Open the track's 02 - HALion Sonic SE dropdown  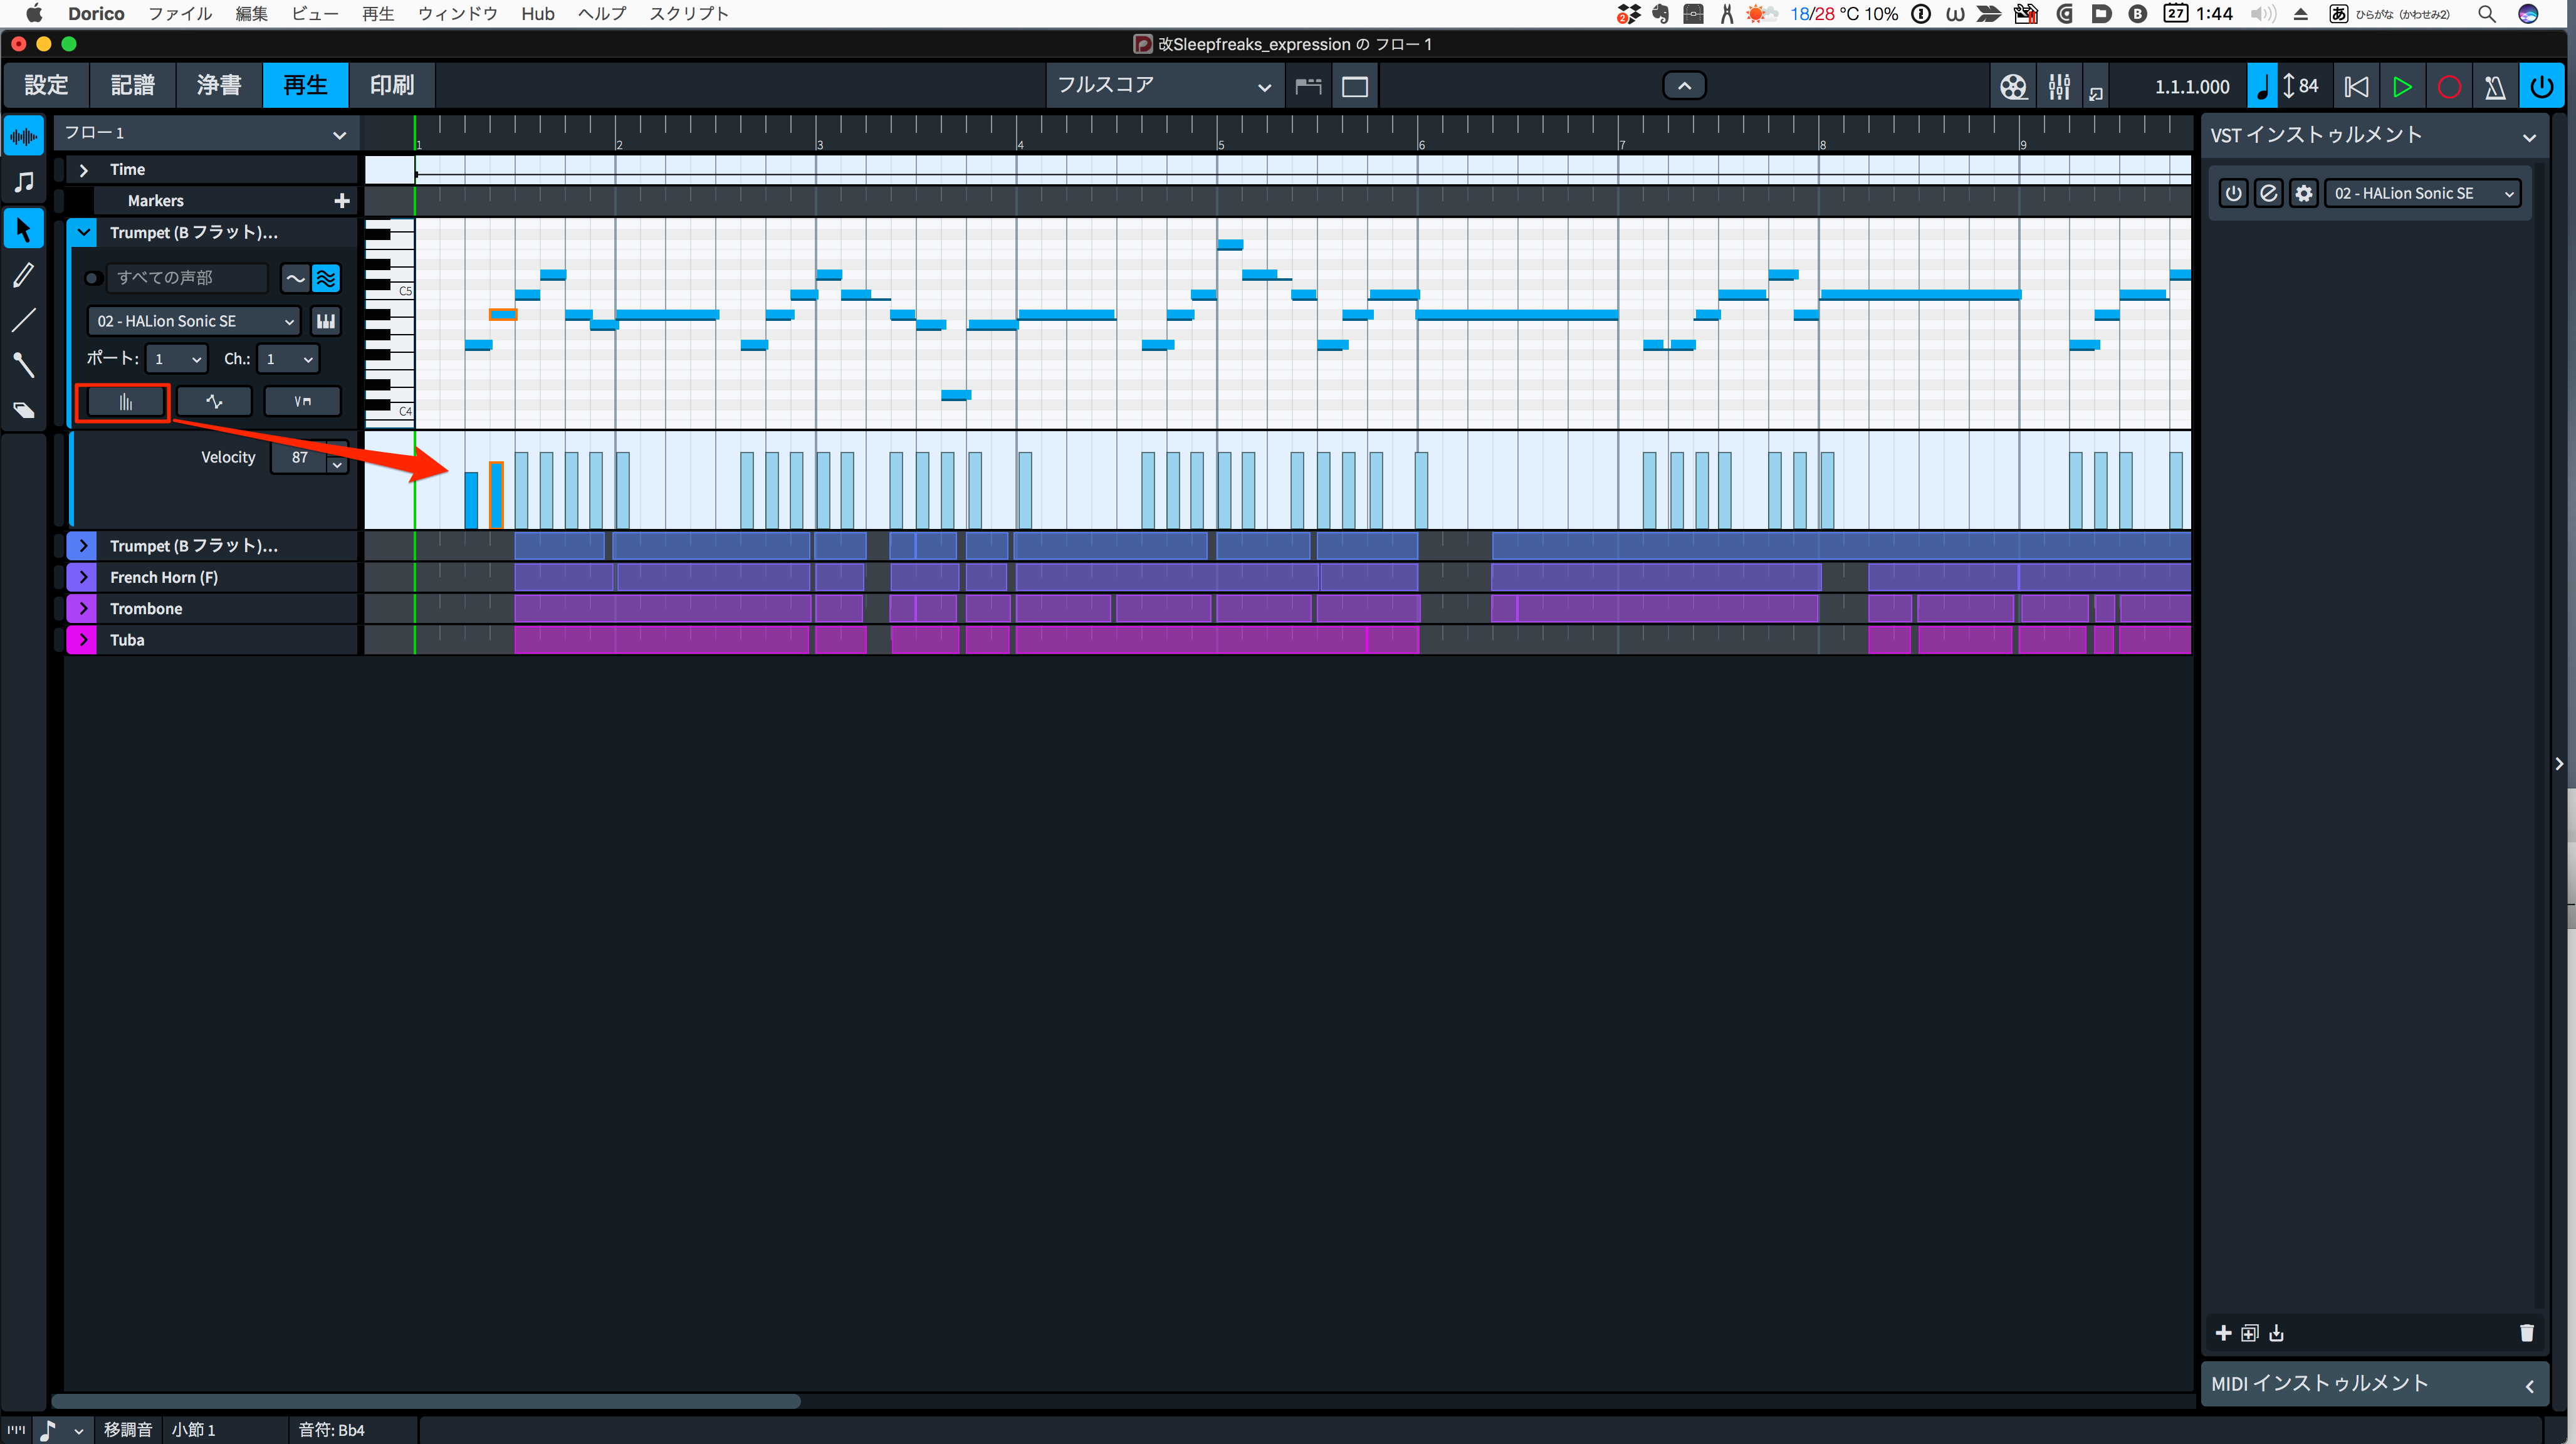194,321
